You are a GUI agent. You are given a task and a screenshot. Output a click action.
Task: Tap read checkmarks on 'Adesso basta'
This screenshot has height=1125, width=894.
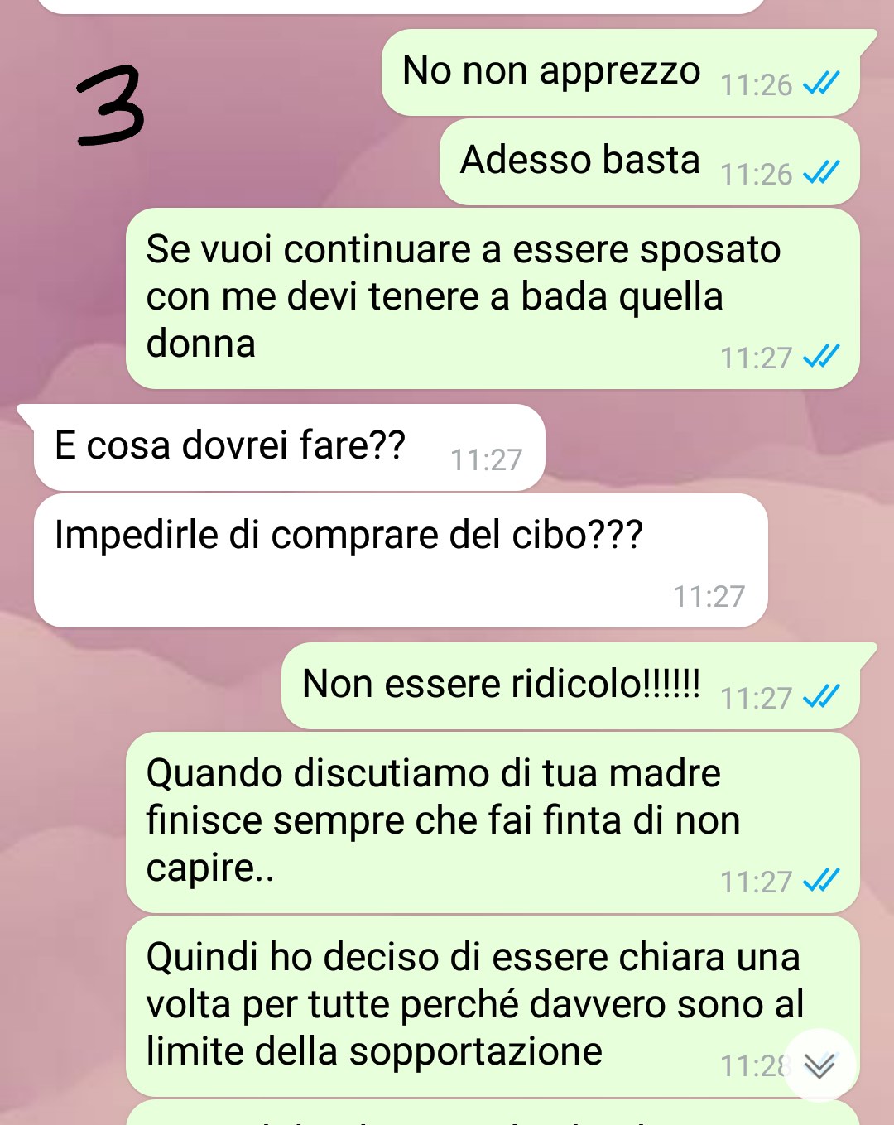[x=821, y=172]
